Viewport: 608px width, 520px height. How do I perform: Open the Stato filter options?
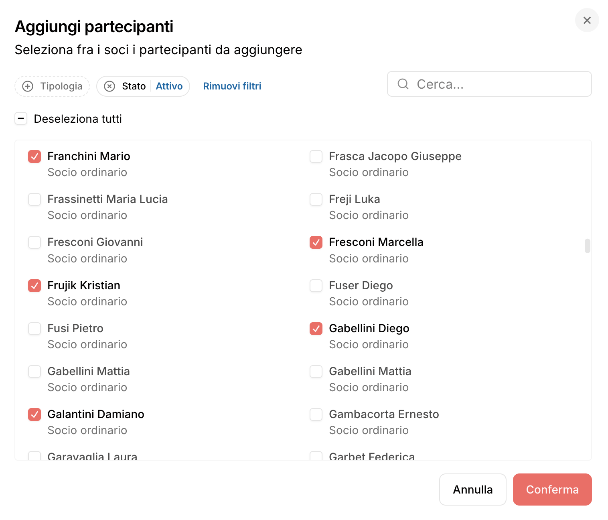click(134, 86)
